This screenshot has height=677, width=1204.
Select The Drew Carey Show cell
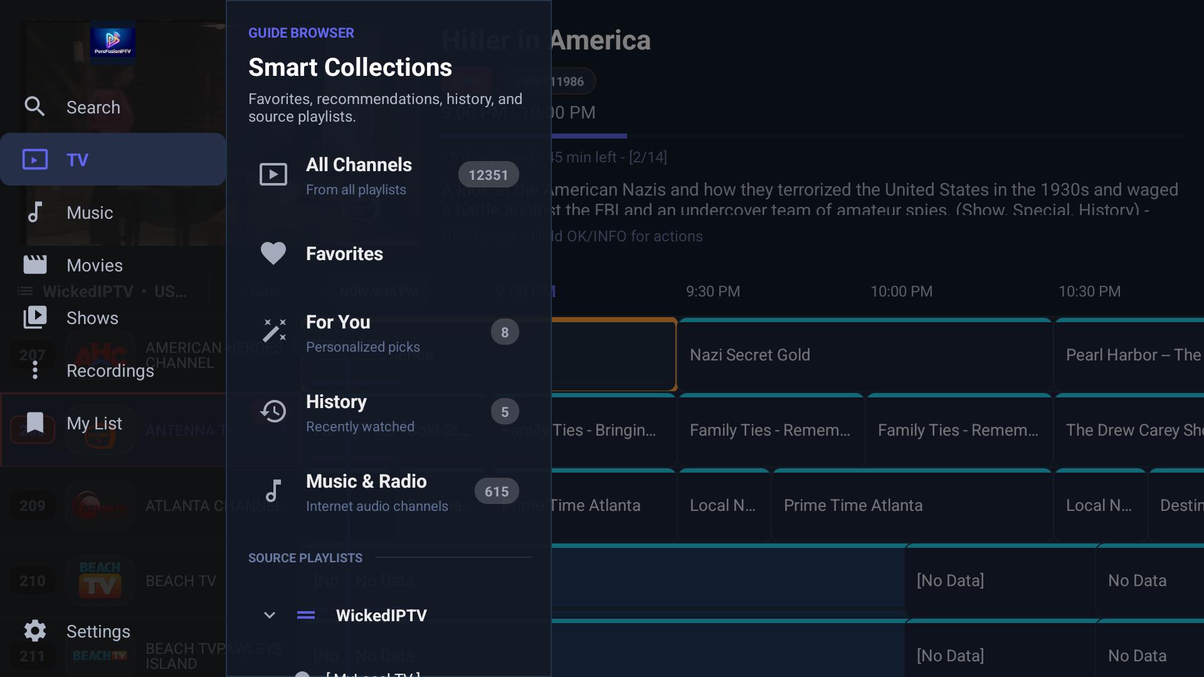(1129, 430)
